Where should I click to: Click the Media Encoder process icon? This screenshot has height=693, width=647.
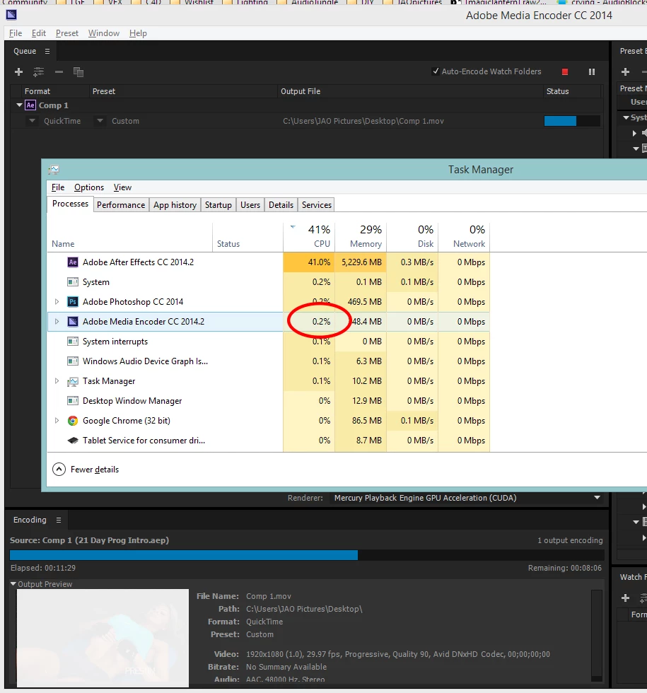(x=72, y=322)
